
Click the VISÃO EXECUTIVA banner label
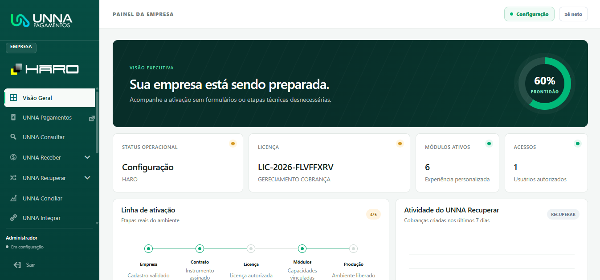pos(151,68)
